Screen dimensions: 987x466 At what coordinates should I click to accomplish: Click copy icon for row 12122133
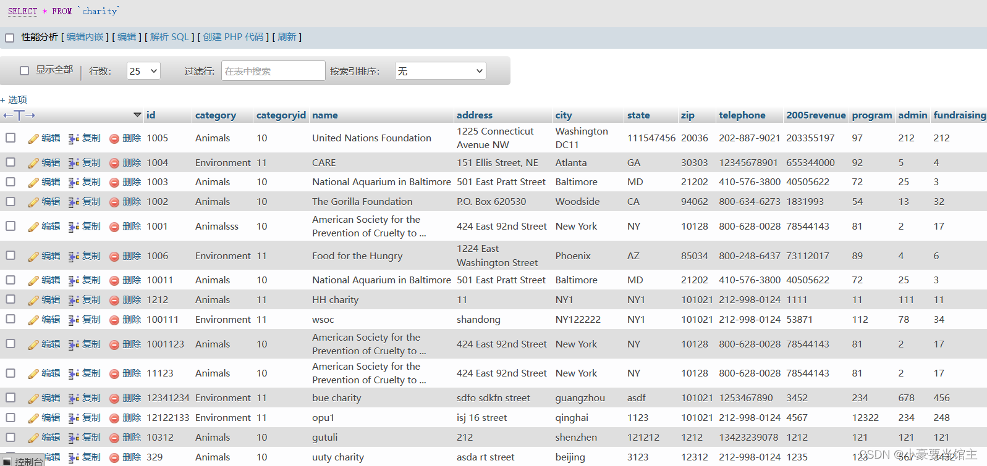pos(74,418)
